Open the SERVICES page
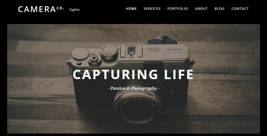 (x=152, y=9)
